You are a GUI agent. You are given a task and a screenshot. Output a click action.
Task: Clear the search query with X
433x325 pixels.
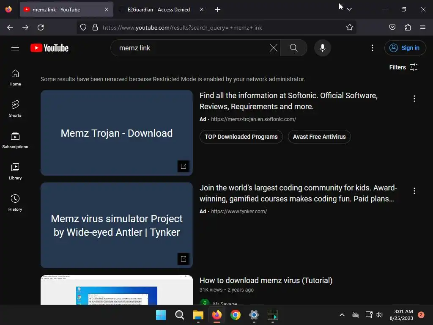click(274, 48)
